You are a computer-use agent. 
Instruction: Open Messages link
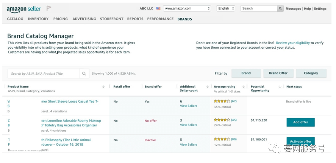point(293,9)
